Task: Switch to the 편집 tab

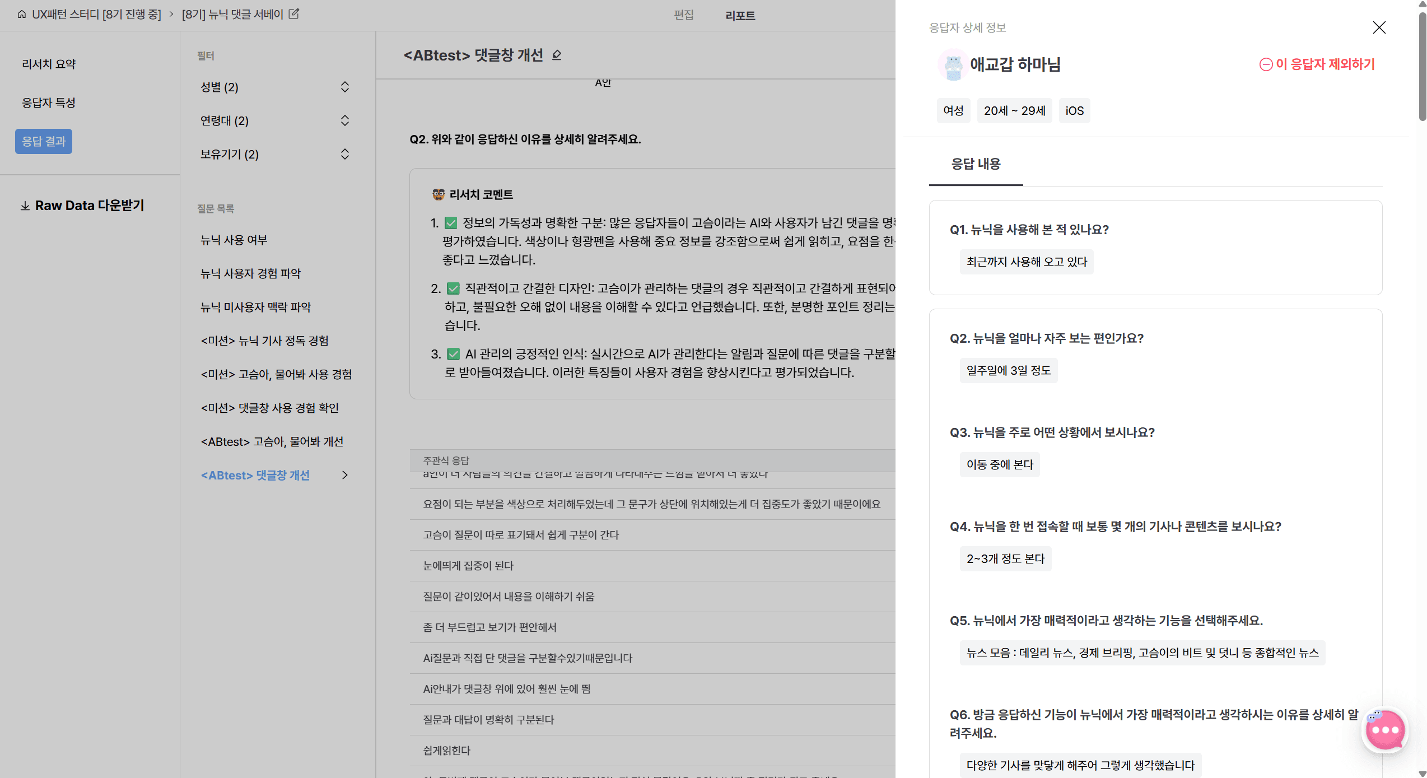Action: (x=683, y=15)
